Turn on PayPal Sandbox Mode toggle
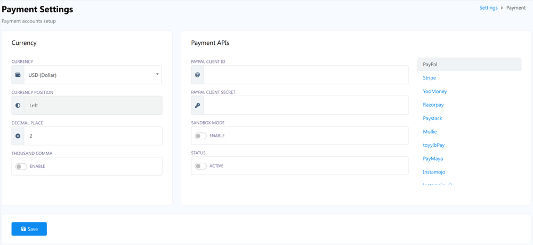The height and width of the screenshot is (245, 533). [201, 136]
